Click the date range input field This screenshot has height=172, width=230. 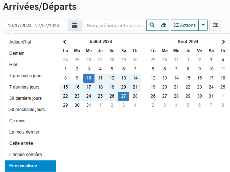[36, 25]
